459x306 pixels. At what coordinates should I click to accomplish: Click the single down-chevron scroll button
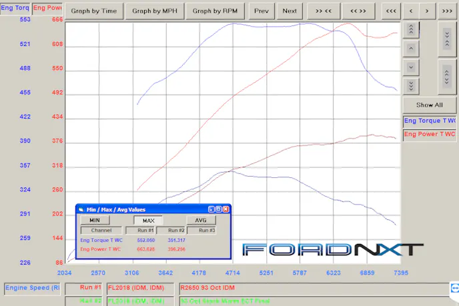pyautogui.click(x=411, y=67)
